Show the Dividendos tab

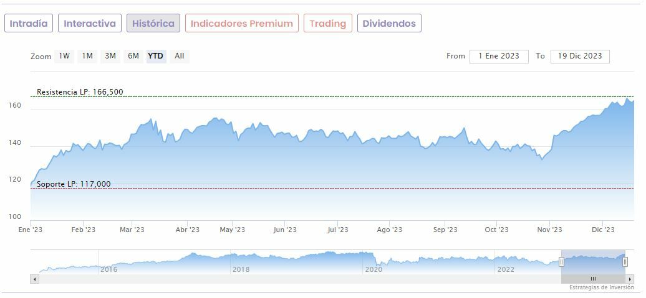pyautogui.click(x=389, y=24)
